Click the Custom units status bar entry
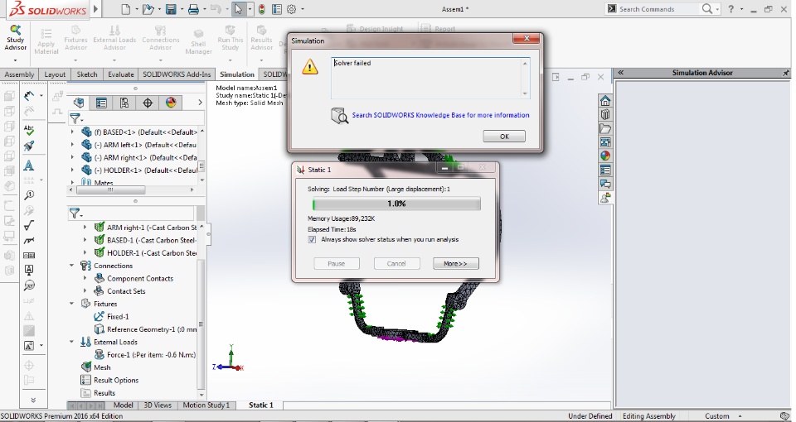The height and width of the screenshot is (422, 796). [x=716, y=416]
